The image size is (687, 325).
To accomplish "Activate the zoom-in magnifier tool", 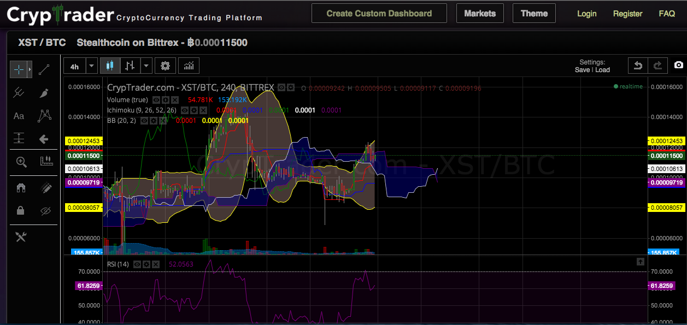I will point(21,162).
